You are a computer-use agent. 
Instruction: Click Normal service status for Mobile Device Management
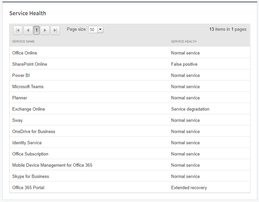click(185, 165)
